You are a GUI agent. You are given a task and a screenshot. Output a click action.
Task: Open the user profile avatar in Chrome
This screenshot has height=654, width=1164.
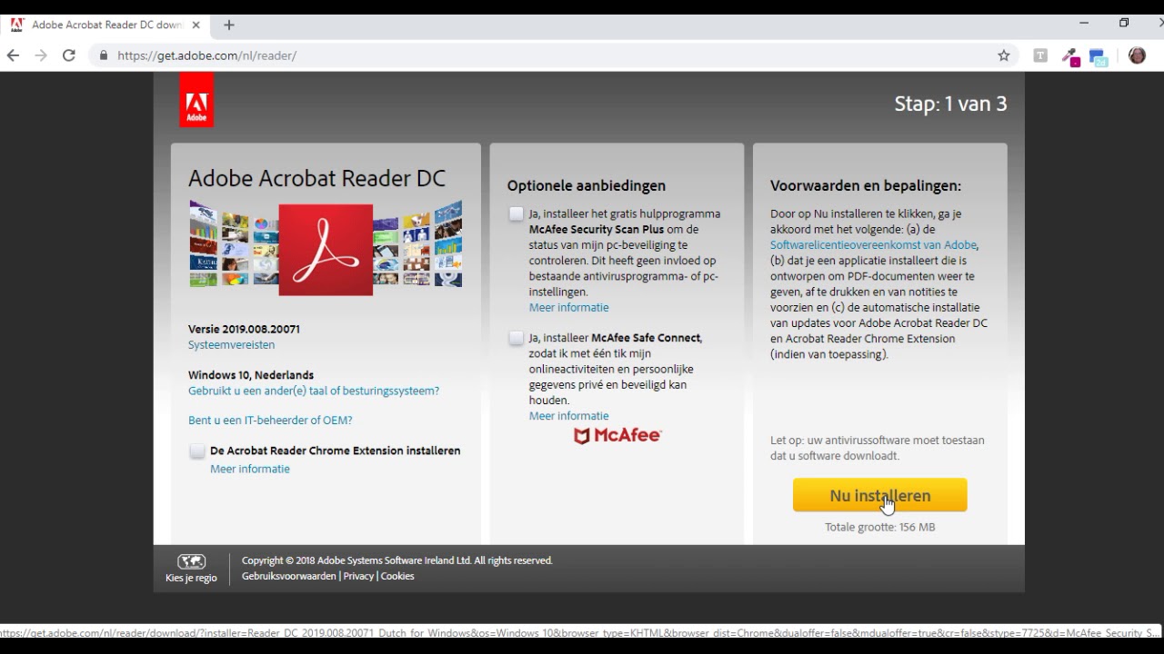pyautogui.click(x=1137, y=55)
